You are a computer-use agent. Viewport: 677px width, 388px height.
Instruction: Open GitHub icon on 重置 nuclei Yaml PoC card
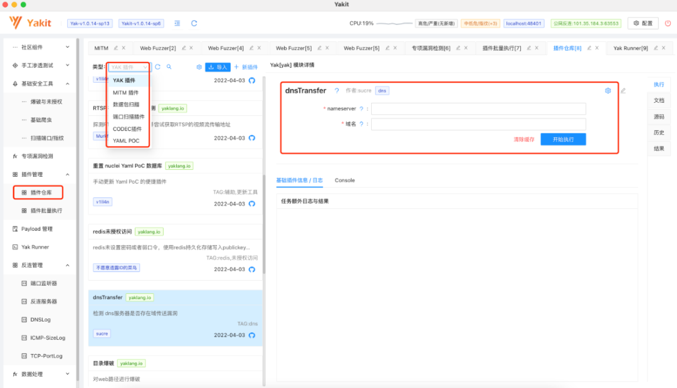[252, 204]
